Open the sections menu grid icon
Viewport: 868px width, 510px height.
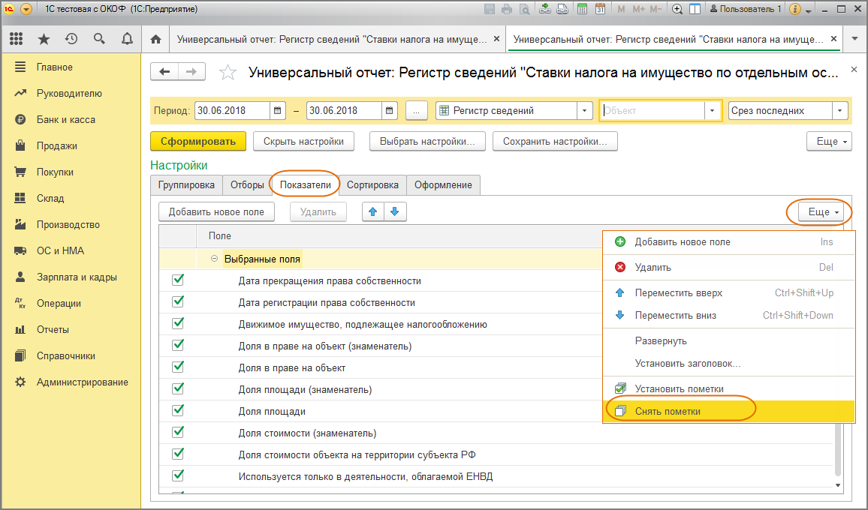(17, 39)
